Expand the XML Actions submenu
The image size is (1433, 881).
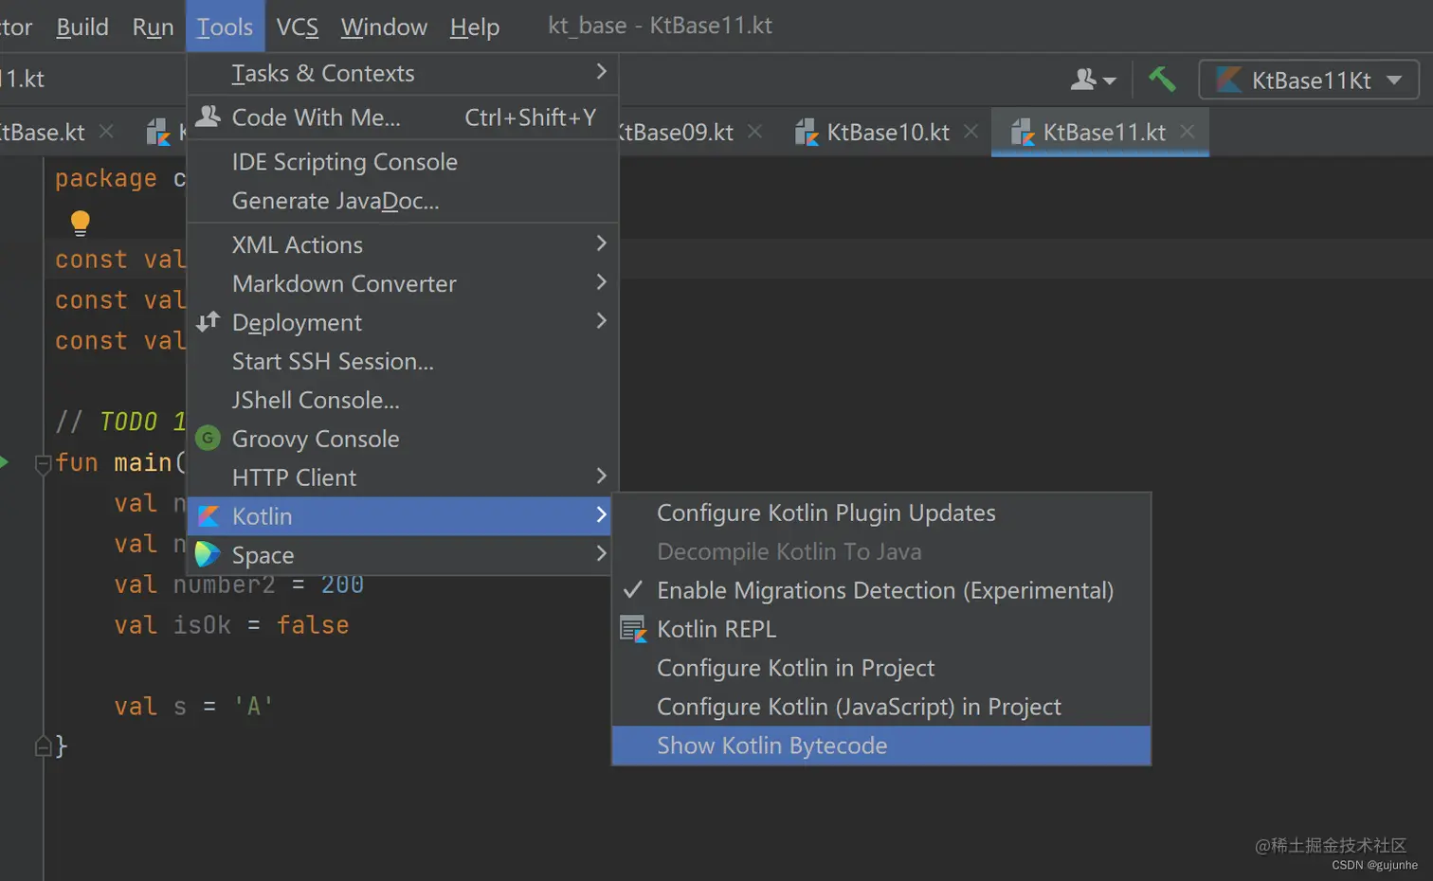pos(403,244)
